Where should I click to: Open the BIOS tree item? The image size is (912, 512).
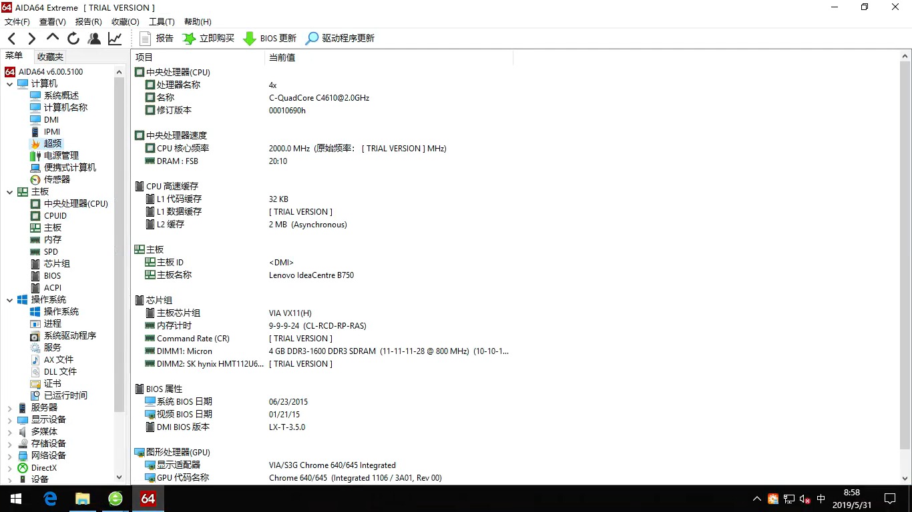pyautogui.click(x=46, y=276)
